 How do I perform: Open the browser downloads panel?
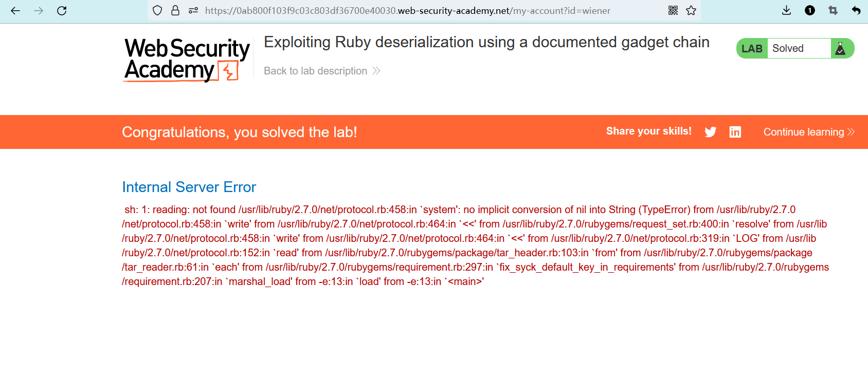(x=786, y=11)
